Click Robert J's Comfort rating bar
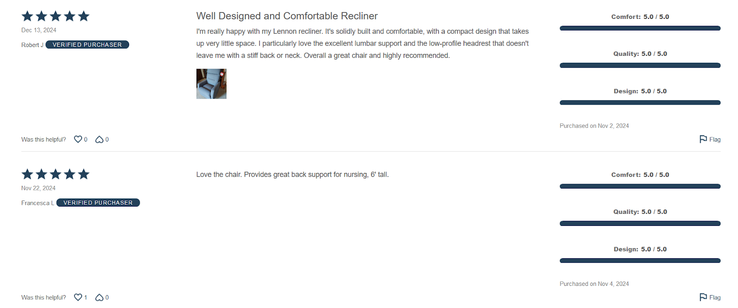 [640, 28]
